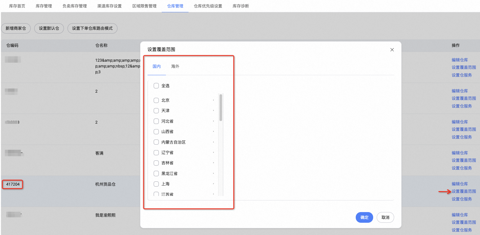Click the 设置下单仓库路由模式 button
Viewport: 480px width, 235px height.
(92, 28)
